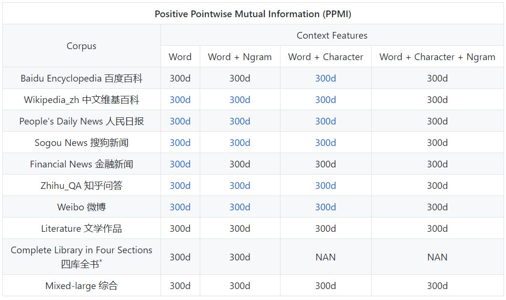
Task: Click NAN in Complete Library Word + Character cell
Action: [325, 257]
